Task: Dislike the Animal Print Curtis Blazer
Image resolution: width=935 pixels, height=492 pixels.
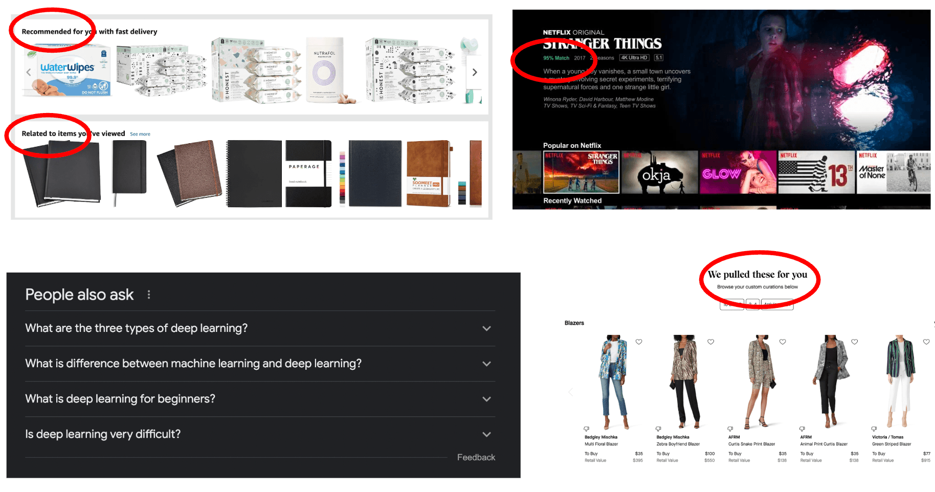Action: 802,429
